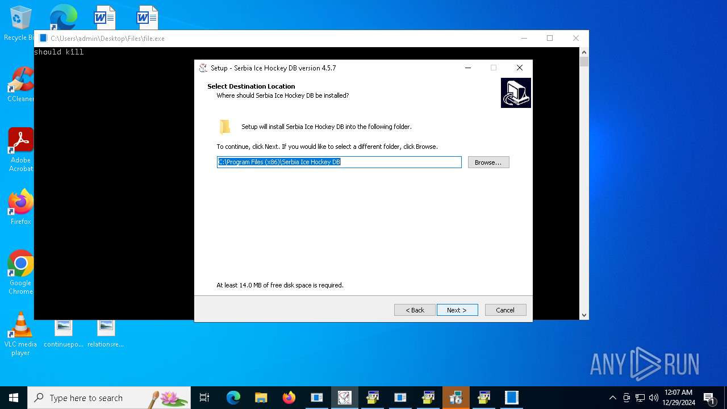Open the volume control tray icon
The width and height of the screenshot is (727, 409).
click(x=654, y=398)
